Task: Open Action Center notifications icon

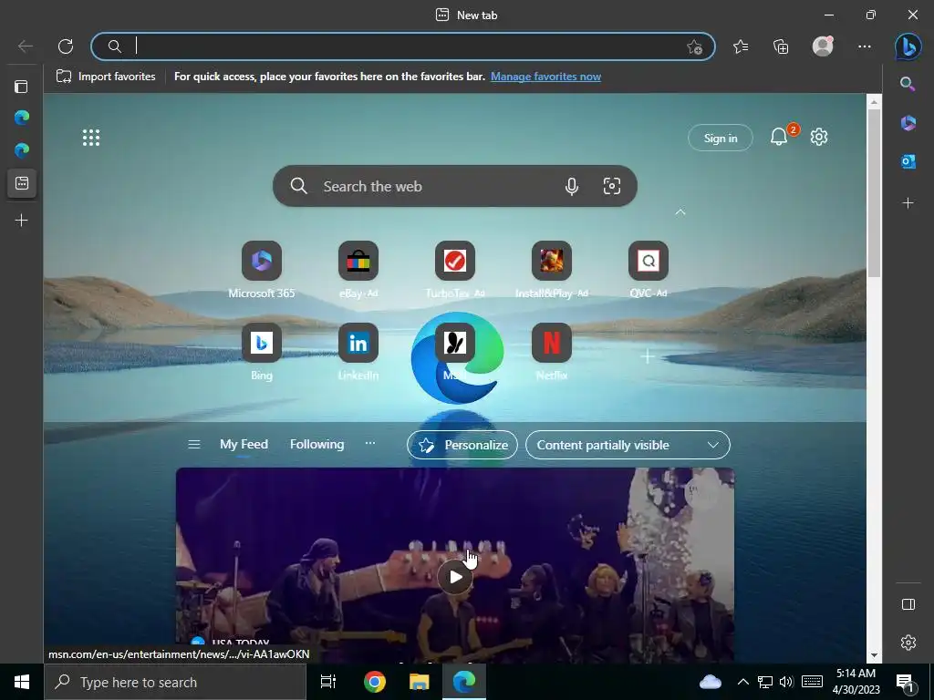Action: tap(906, 684)
